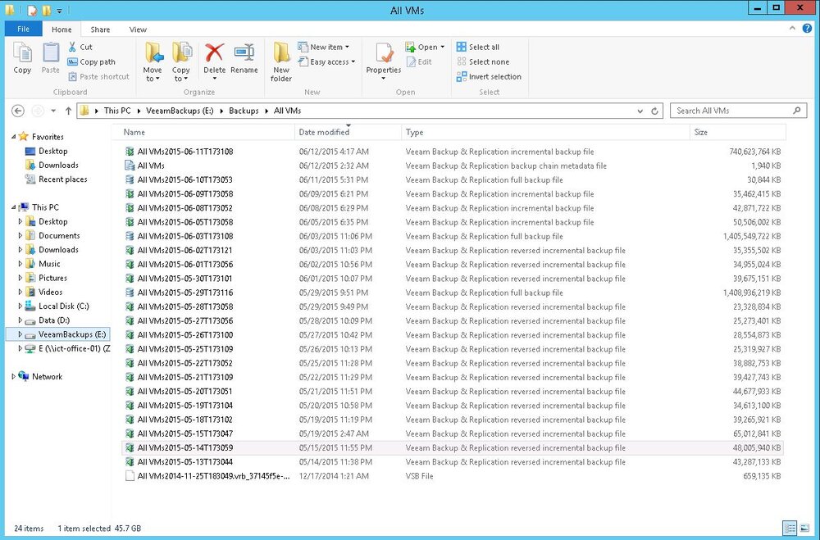Screen dimensions: 820x540
Task: Open the Open button dropdown
Action: click(x=443, y=47)
